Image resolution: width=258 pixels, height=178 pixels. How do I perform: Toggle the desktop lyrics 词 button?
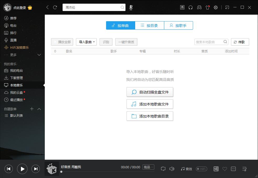coord(216,169)
